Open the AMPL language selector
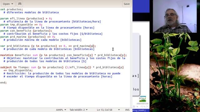The width and height of the screenshot is (200, 112). point(61,110)
